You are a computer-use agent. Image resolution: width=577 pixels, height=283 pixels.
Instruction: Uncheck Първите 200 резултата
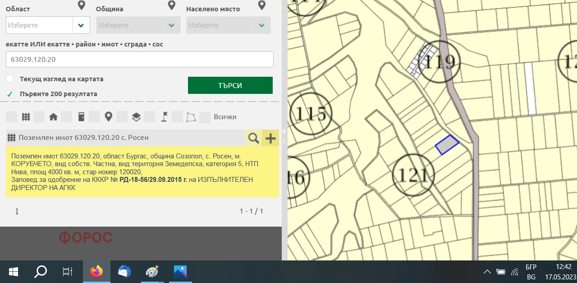(x=9, y=94)
